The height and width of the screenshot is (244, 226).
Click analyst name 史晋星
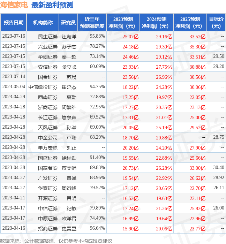click(69, 229)
